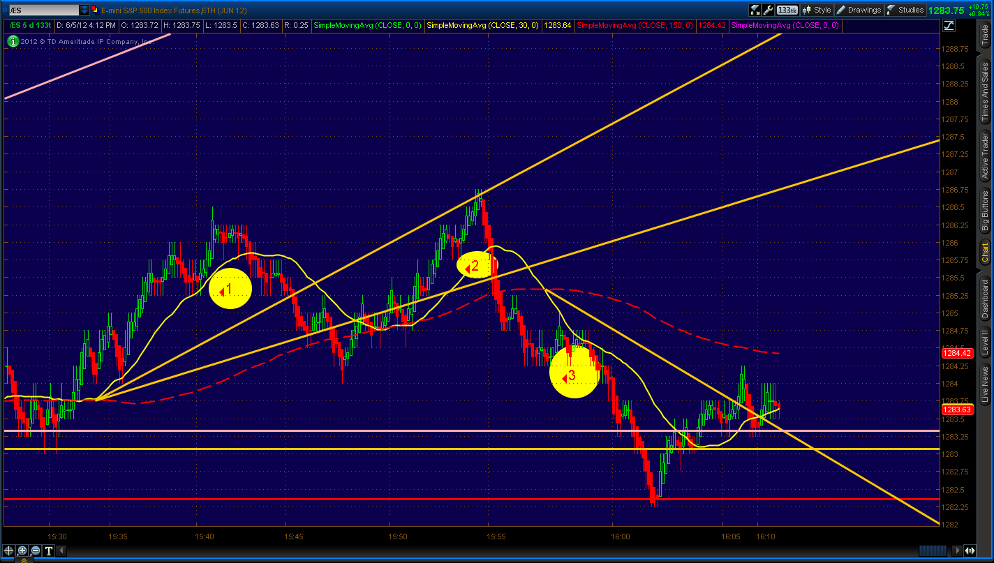
Task: Click the O: 1283.72 open value
Action: 140,26
